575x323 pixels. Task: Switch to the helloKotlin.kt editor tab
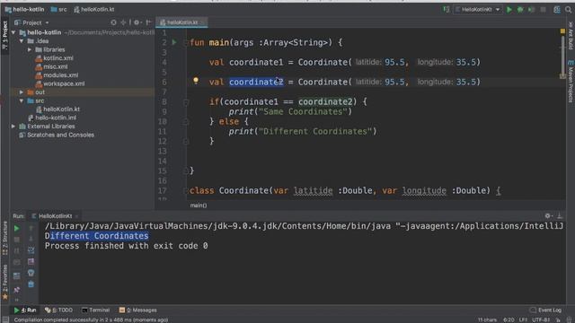(x=181, y=22)
